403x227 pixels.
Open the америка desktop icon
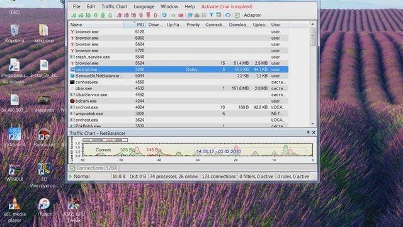[44, 103]
